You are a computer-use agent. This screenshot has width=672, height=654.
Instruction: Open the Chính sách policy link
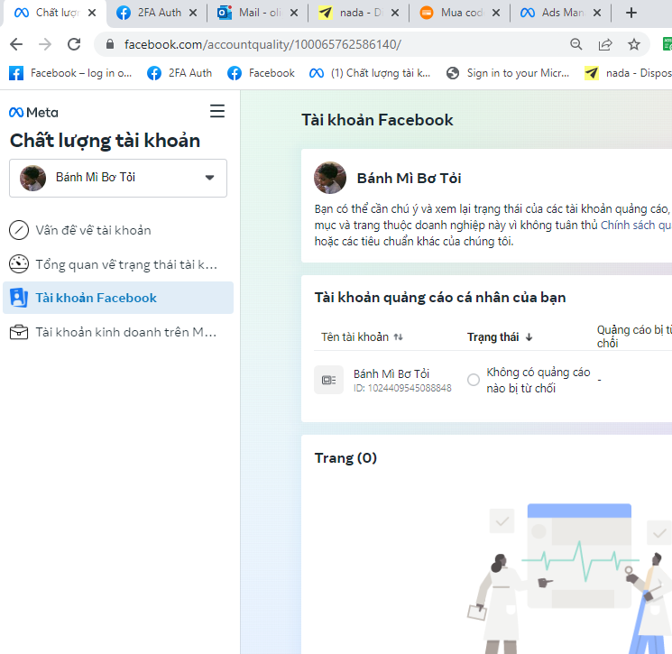pyautogui.click(x=636, y=225)
